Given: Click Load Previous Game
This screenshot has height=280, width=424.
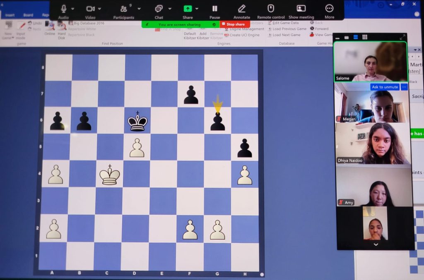Looking at the screenshot, I should (287, 29).
